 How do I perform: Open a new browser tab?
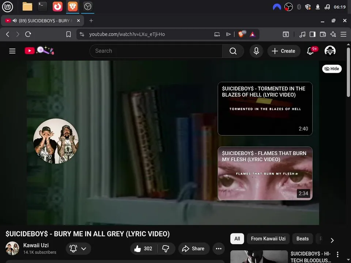(x=91, y=20)
